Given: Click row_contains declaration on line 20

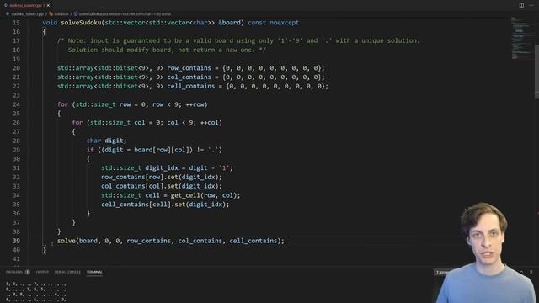Looking at the screenshot, I should pos(189,68).
